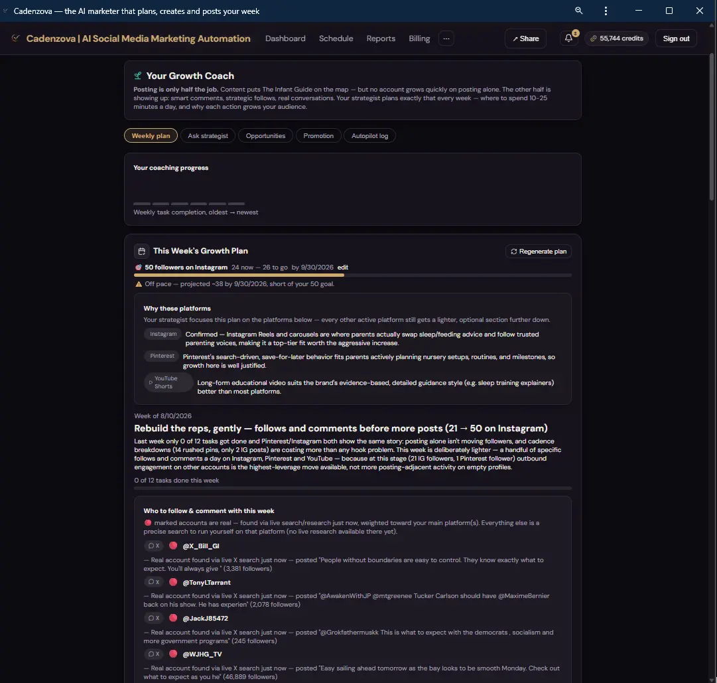Open the more navigation ellipsis menu
The height and width of the screenshot is (683, 717).
[446, 39]
